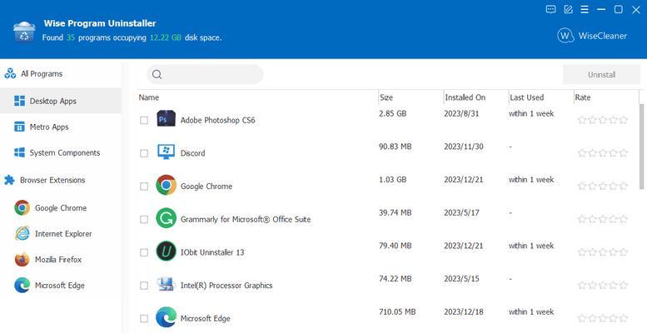Select Intel(R) Processor Graphics name text

coord(226,286)
